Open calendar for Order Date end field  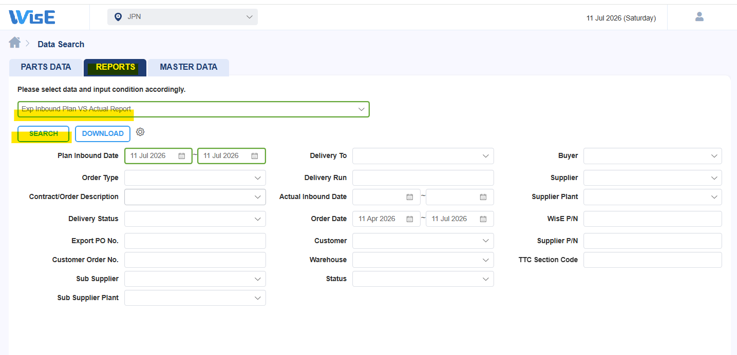[483, 219]
